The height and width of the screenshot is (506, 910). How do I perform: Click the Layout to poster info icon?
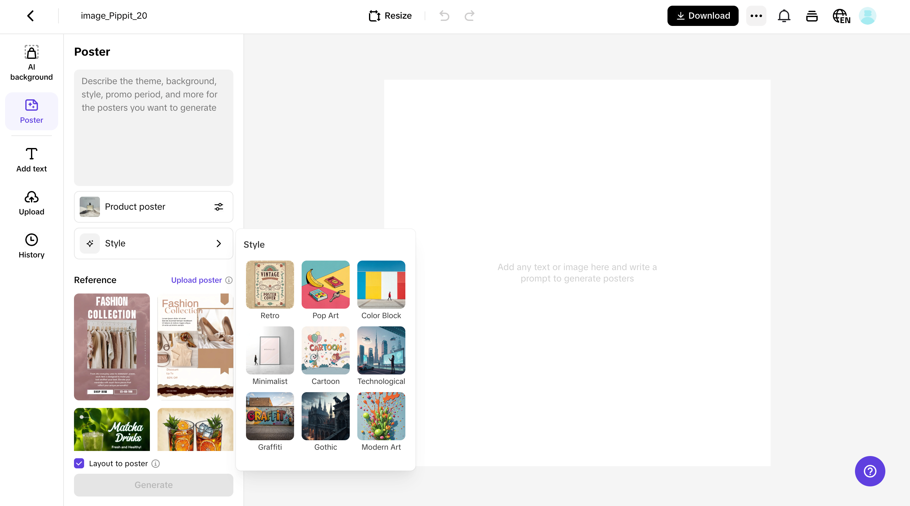[x=156, y=463]
